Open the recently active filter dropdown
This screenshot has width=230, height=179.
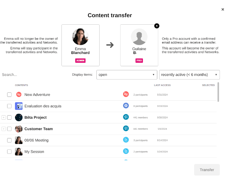tap(189, 75)
